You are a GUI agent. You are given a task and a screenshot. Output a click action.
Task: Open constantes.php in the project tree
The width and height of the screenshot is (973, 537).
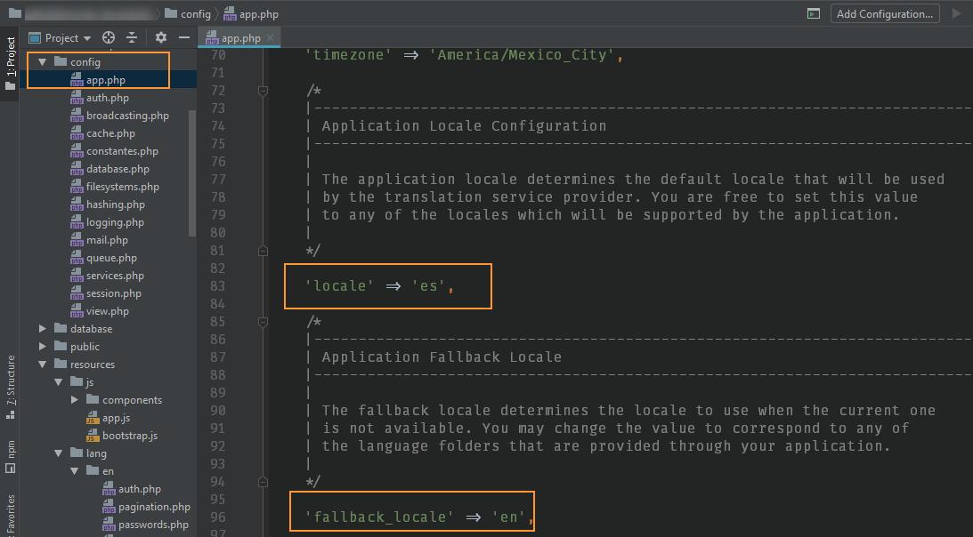121,151
